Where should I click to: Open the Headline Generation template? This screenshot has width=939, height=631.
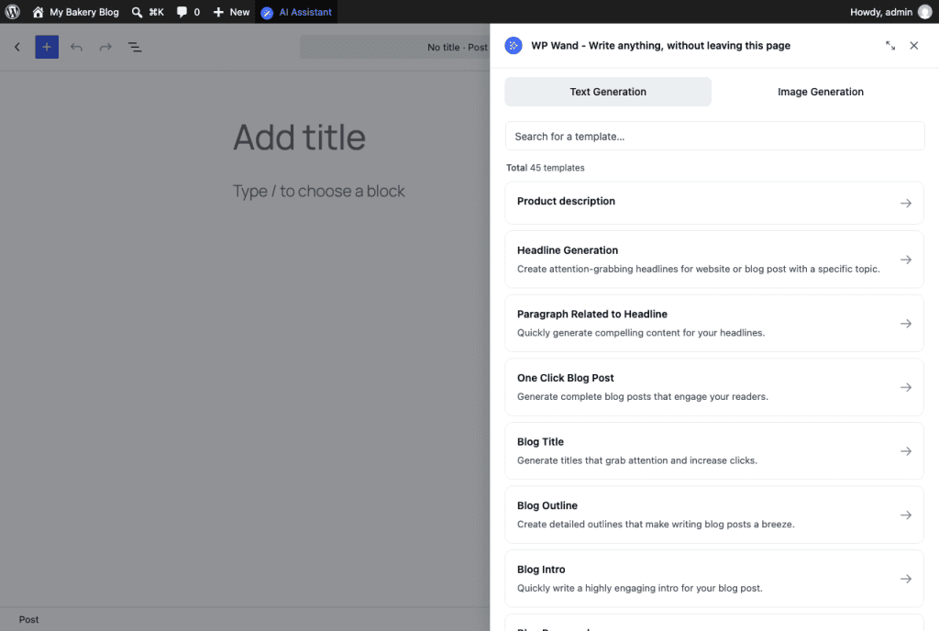click(713, 260)
